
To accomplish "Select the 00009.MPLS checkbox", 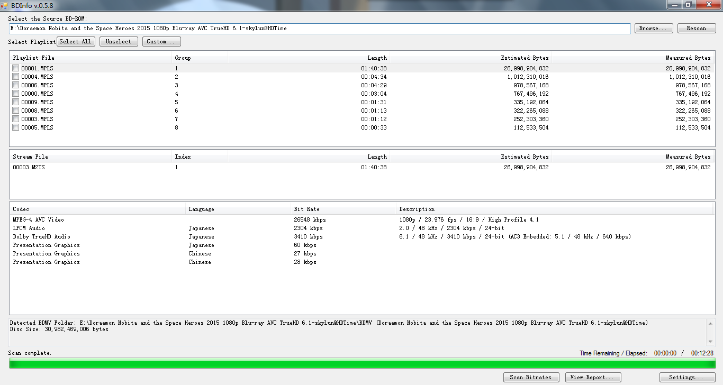I will point(16,102).
